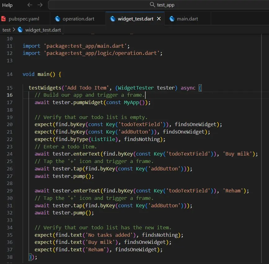This screenshot has height=264, width=269.
Task: Click the back navigation arrow
Action: click(29, 5)
